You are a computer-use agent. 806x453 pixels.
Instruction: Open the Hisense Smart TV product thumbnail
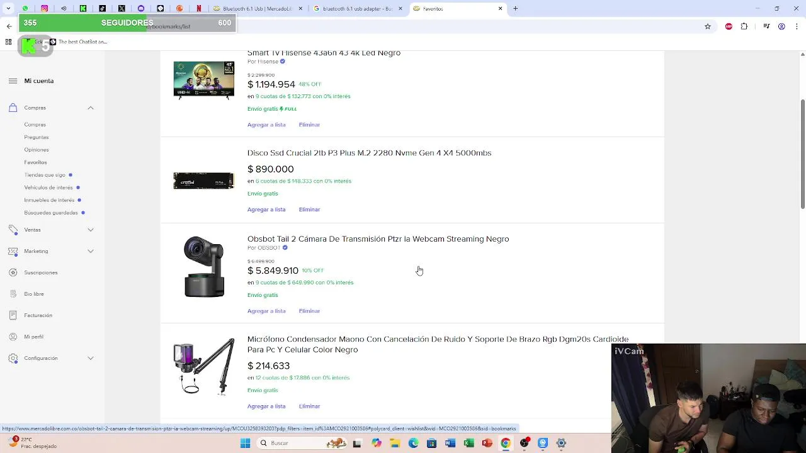pyautogui.click(x=203, y=80)
